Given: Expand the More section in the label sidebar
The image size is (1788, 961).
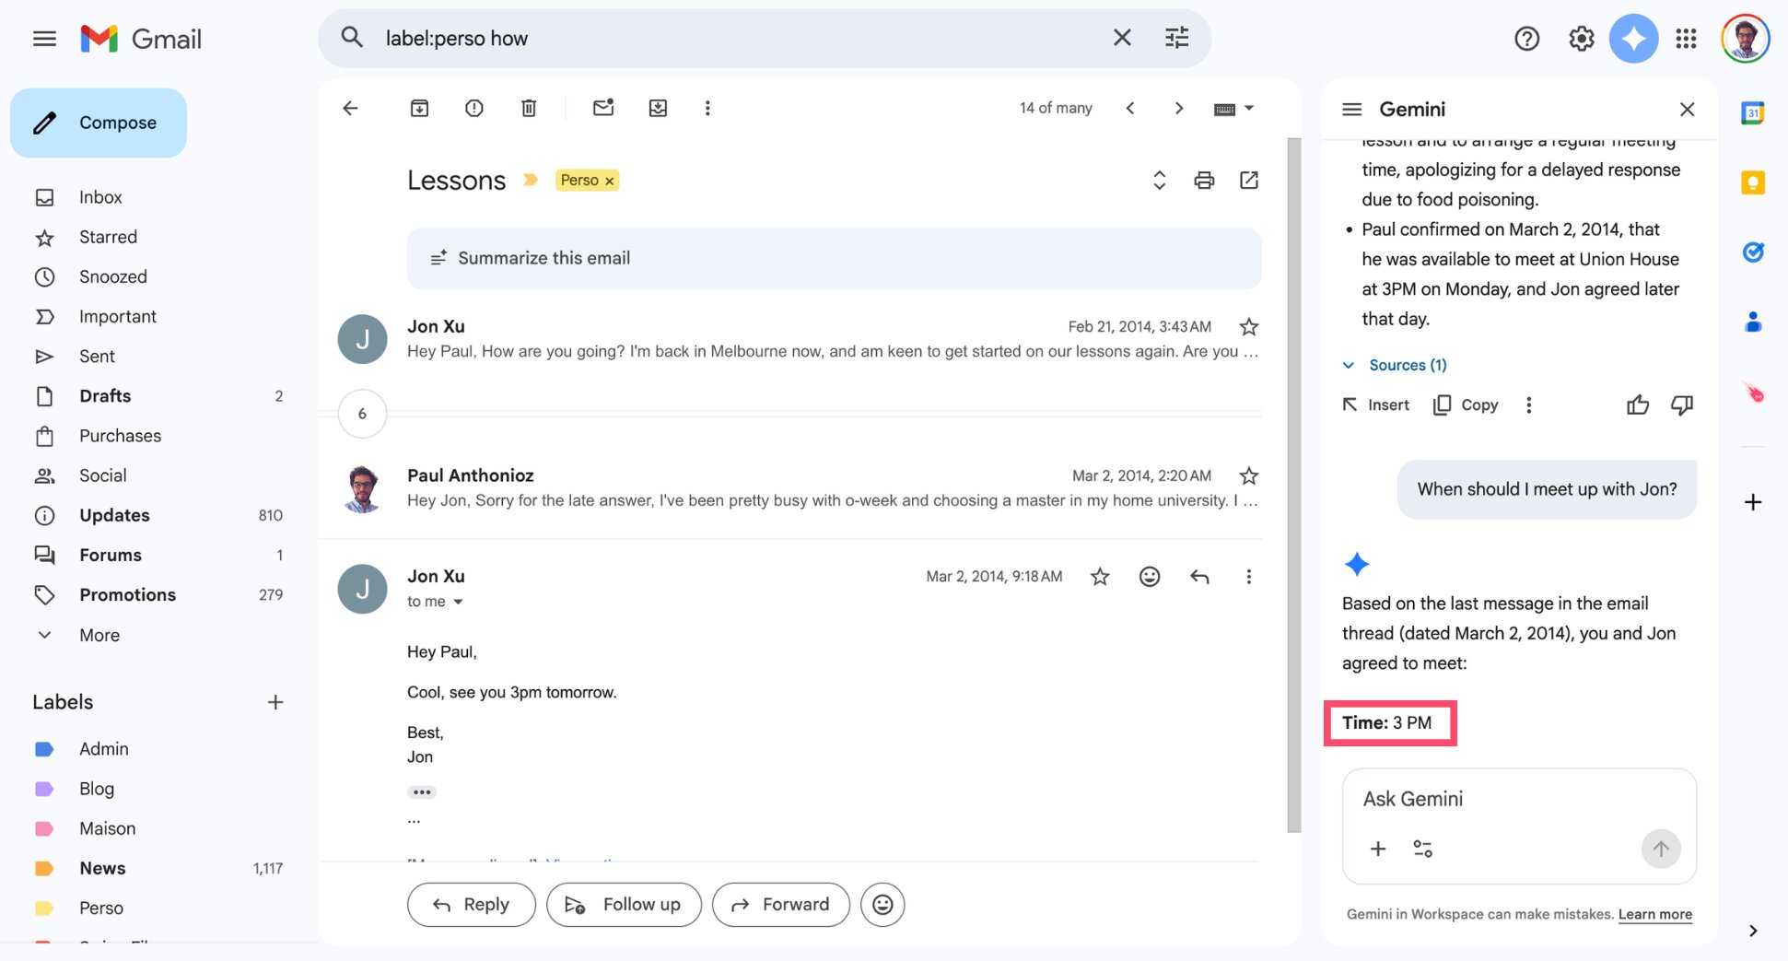Looking at the screenshot, I should click(98, 635).
